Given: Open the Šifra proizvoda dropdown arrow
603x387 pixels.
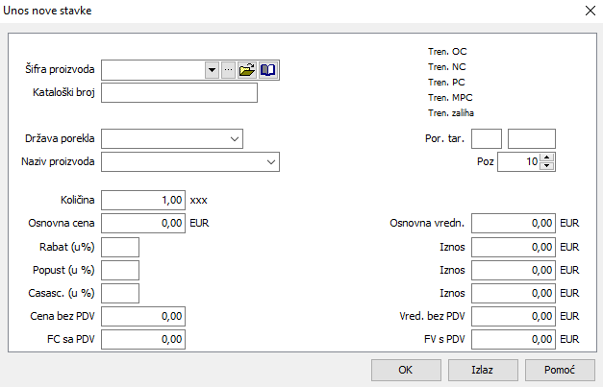Looking at the screenshot, I should pos(212,70).
